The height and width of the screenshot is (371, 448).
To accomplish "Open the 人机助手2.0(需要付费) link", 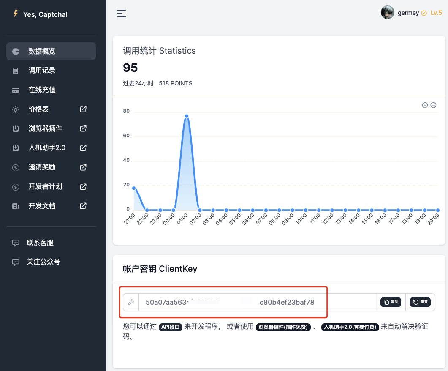I will click(x=350, y=327).
